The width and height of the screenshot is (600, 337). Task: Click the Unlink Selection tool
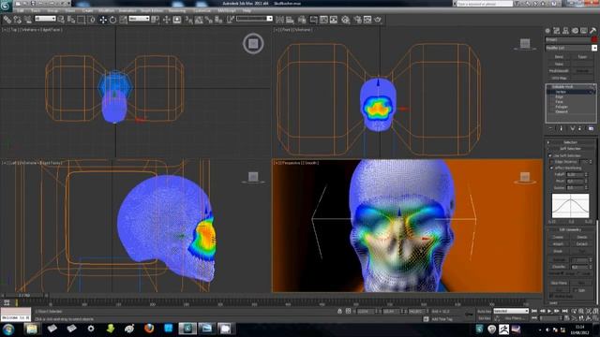tap(18, 20)
